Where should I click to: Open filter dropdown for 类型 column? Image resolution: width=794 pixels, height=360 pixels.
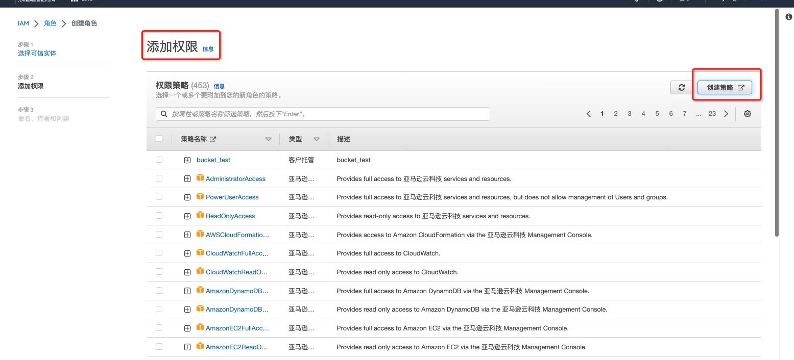coord(317,139)
